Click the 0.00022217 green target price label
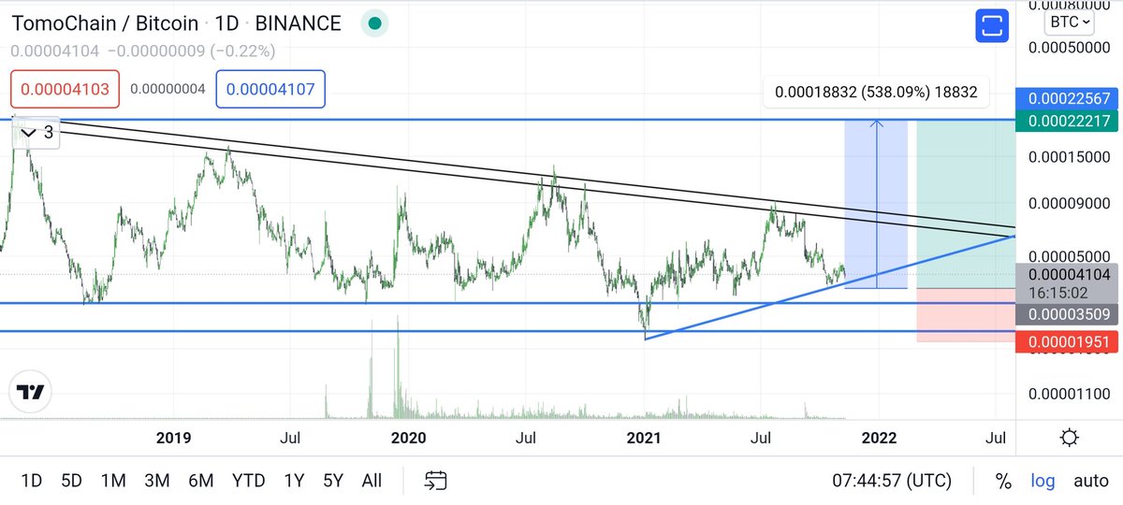 coord(1068,120)
